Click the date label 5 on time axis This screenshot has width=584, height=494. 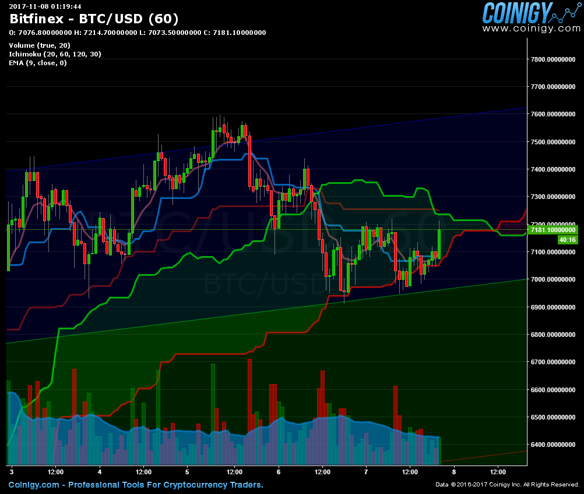pos(187,472)
